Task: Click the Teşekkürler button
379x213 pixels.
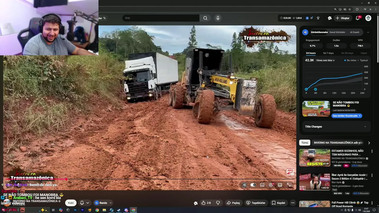Action: pyautogui.click(x=256, y=203)
